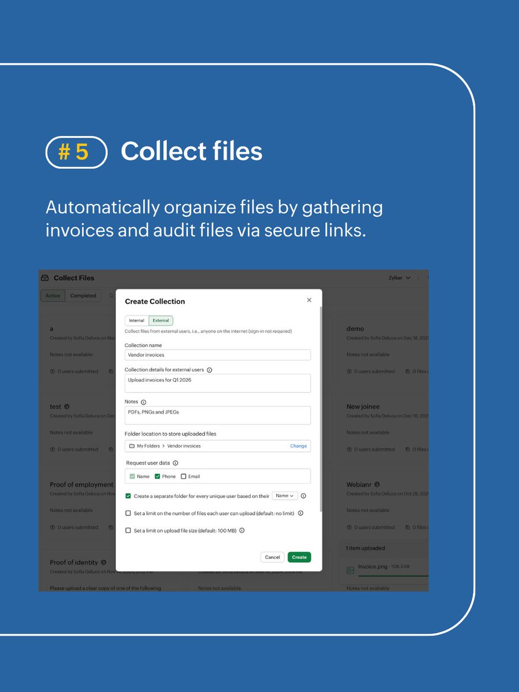
Task: Enable limit on upload file size checkbox
Action: pos(128,531)
